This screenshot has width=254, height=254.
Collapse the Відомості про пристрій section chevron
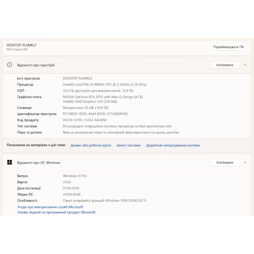(245, 65)
